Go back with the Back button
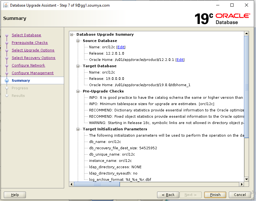 (x=168, y=195)
